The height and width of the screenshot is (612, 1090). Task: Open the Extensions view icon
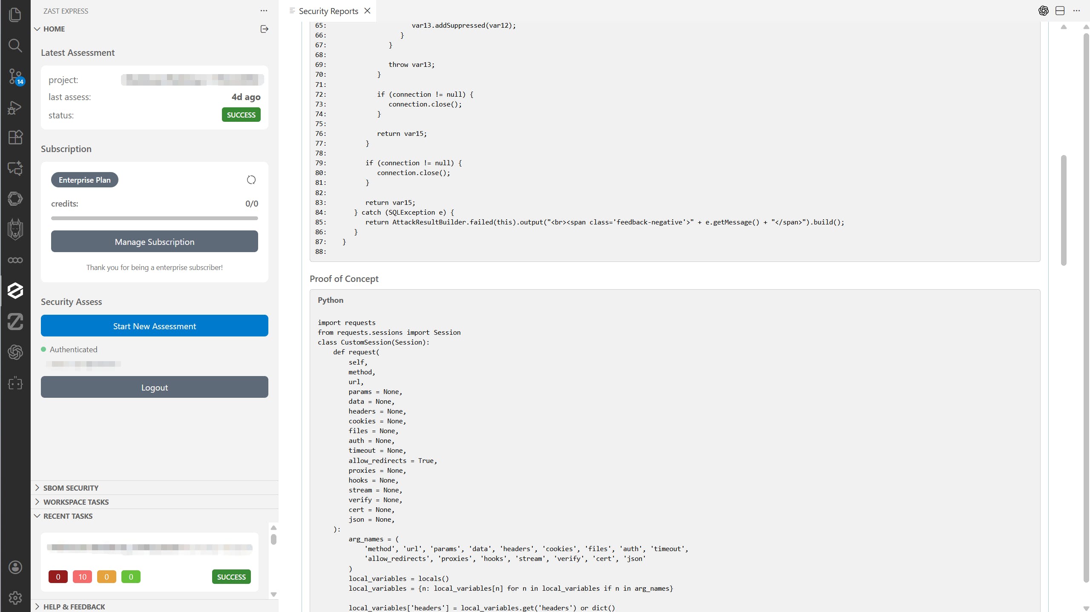tap(15, 137)
